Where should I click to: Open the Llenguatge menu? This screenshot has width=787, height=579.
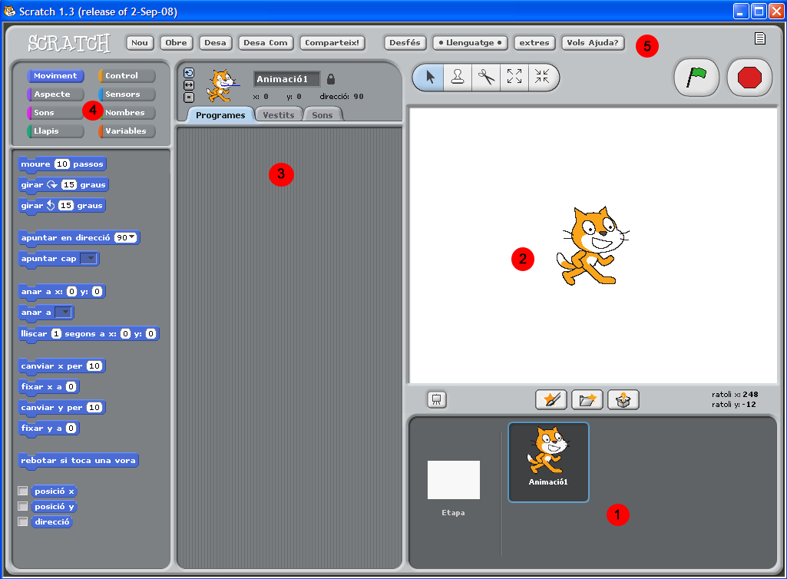pos(470,43)
